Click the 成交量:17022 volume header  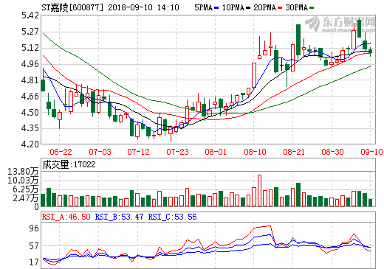coord(69,164)
